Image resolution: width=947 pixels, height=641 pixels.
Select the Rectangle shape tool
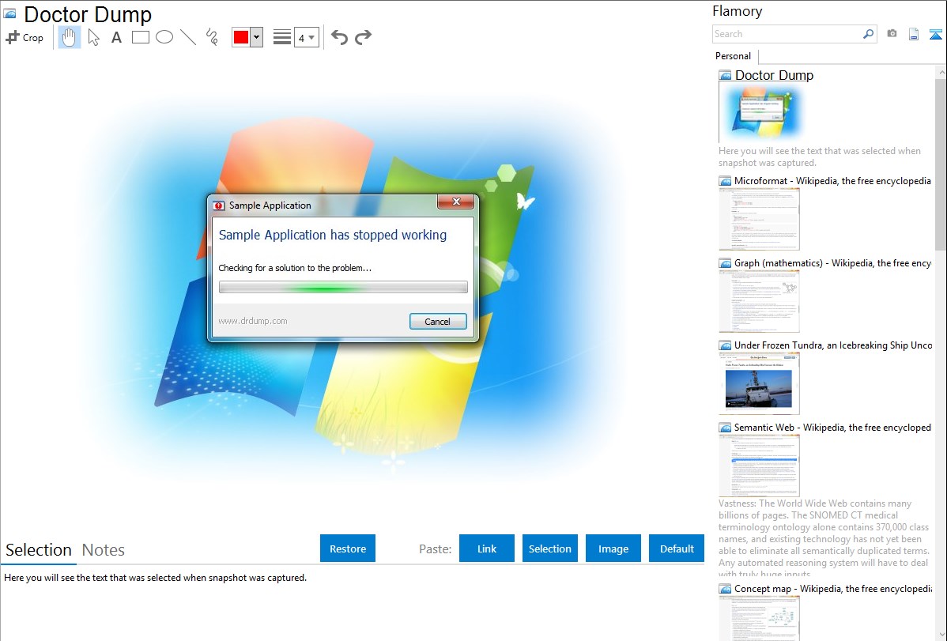tap(140, 37)
